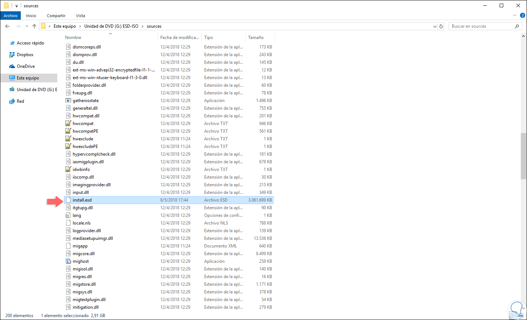
Task: Click the fveupg.dll file icon
Action: pyautogui.click(x=68, y=93)
